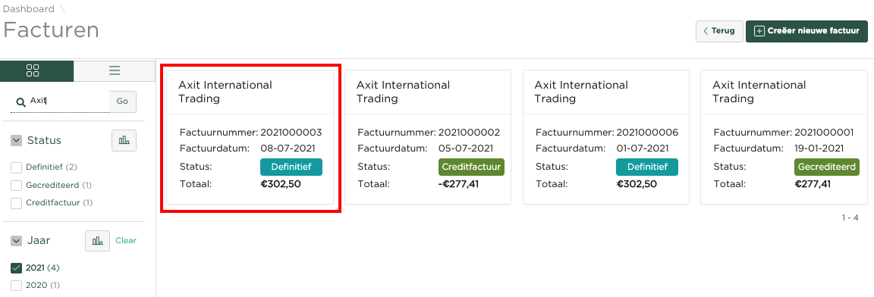
Task: Uncheck the 2021 year filter
Action: pos(16,268)
